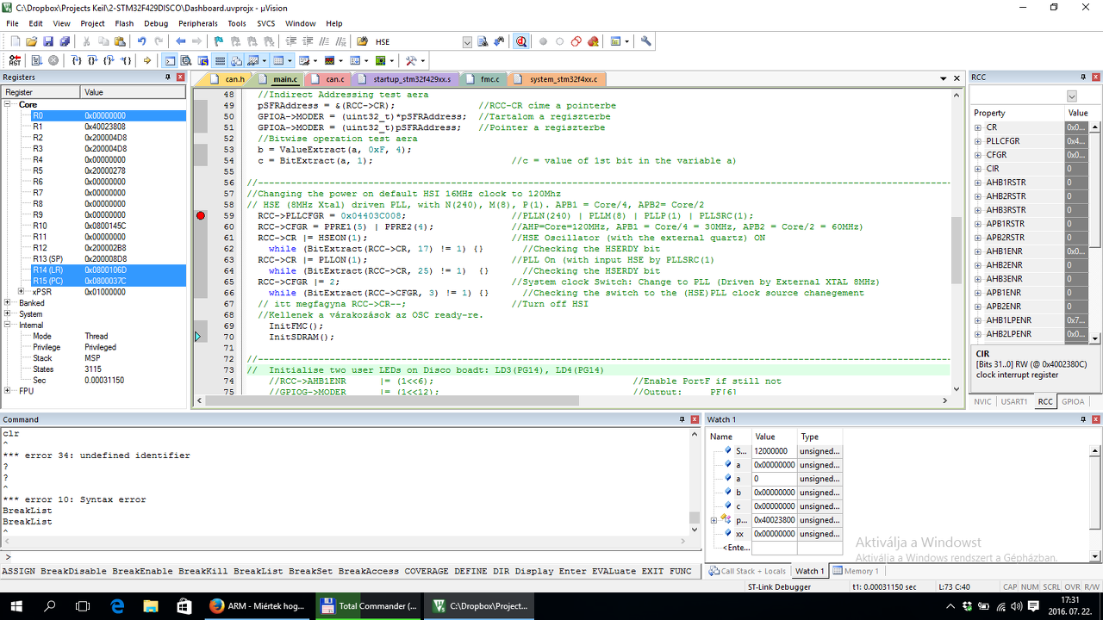The width and height of the screenshot is (1103, 620).
Task: Open the HSE find combo box dropdown
Action: pyautogui.click(x=467, y=41)
